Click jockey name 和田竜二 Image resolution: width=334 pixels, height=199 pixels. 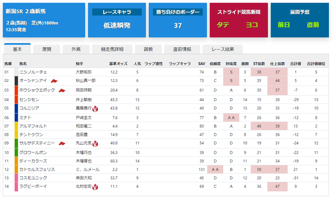point(83,126)
